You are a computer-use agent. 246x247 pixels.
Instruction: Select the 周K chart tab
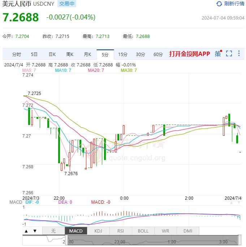click(70, 54)
